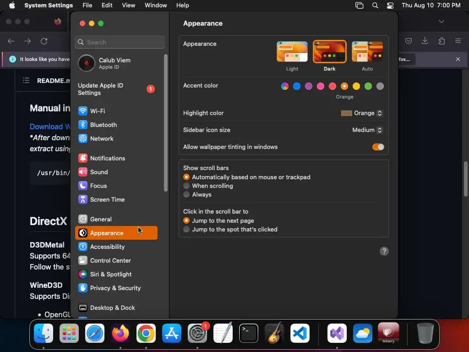Open the Apple menu

click(12, 5)
